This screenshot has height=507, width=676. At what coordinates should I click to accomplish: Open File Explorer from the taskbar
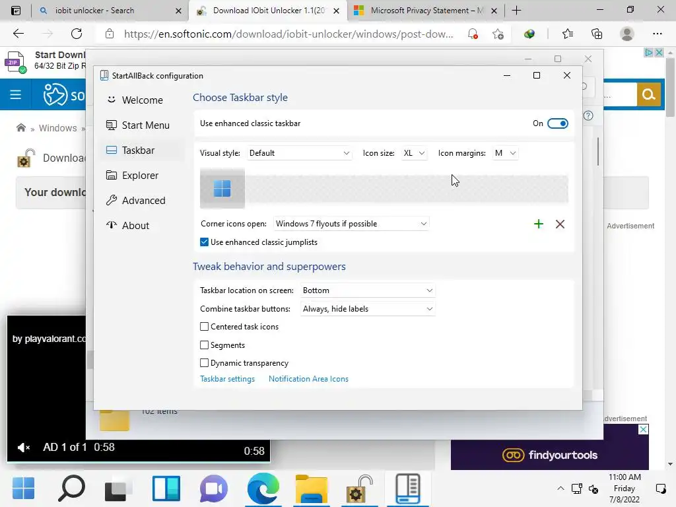click(312, 489)
